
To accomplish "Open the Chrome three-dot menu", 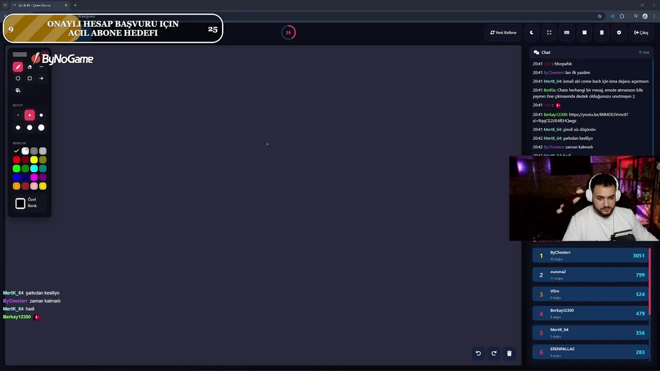I will [x=653, y=16].
